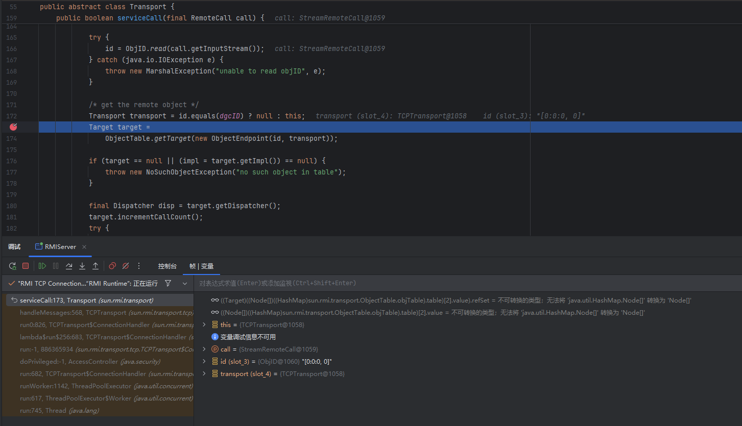Expand the 'this' variable node
742x426 pixels.
click(204, 325)
